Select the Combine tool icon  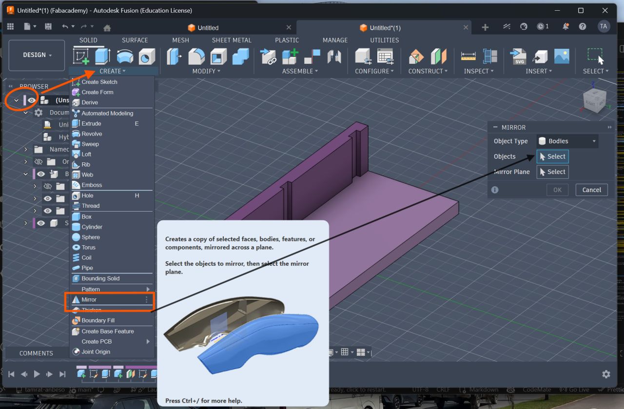pyautogui.click(x=240, y=56)
